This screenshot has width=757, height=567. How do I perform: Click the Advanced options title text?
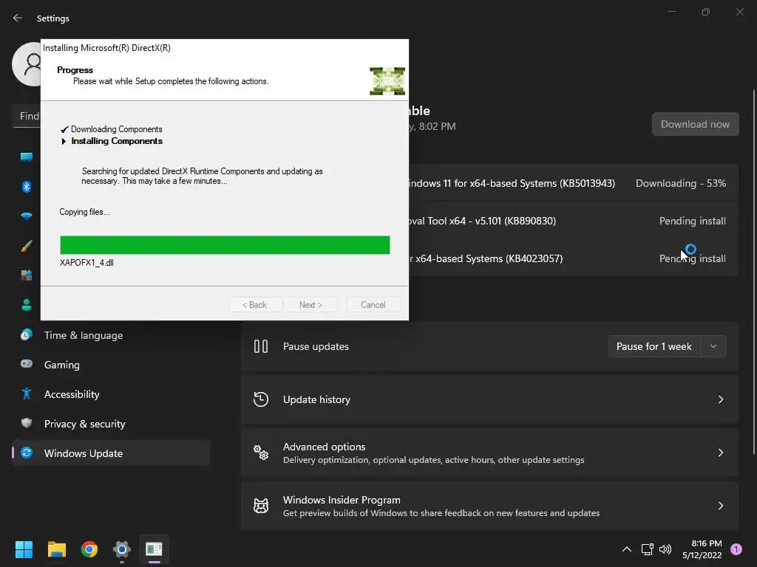[x=324, y=447]
